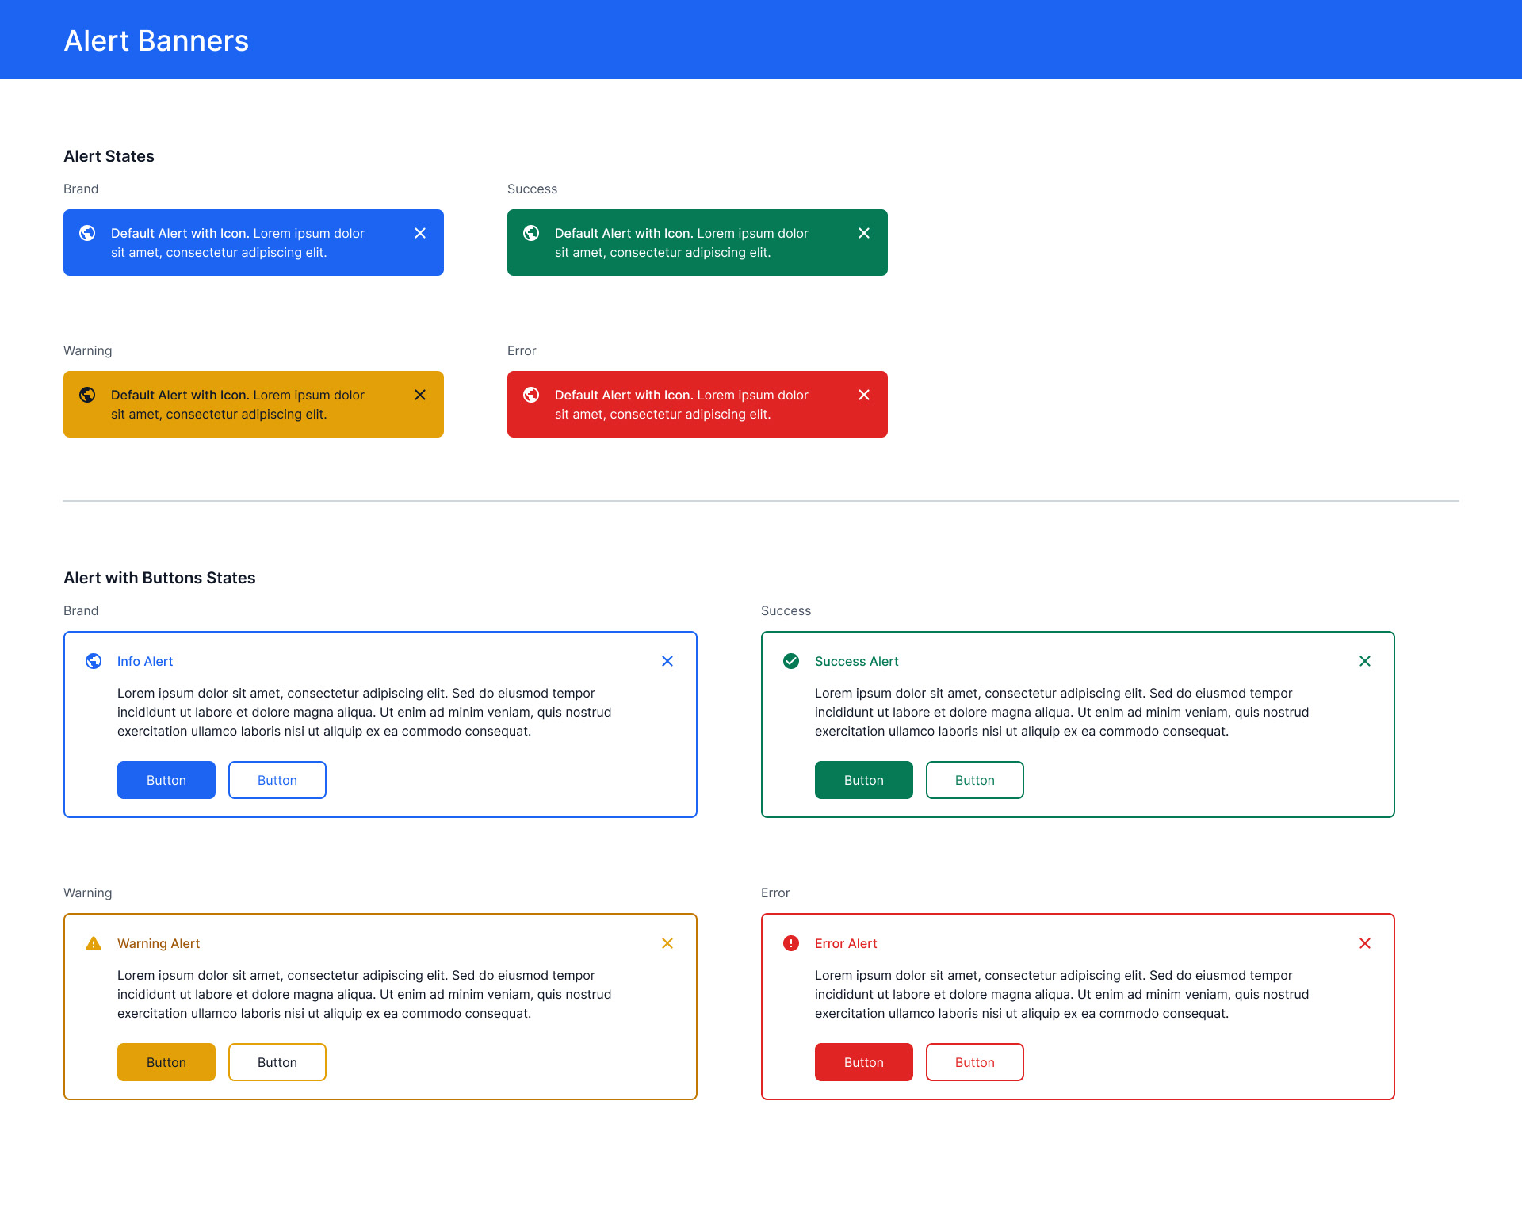Click globe icon in blue Brand alert
1522x1227 pixels.
click(x=87, y=233)
